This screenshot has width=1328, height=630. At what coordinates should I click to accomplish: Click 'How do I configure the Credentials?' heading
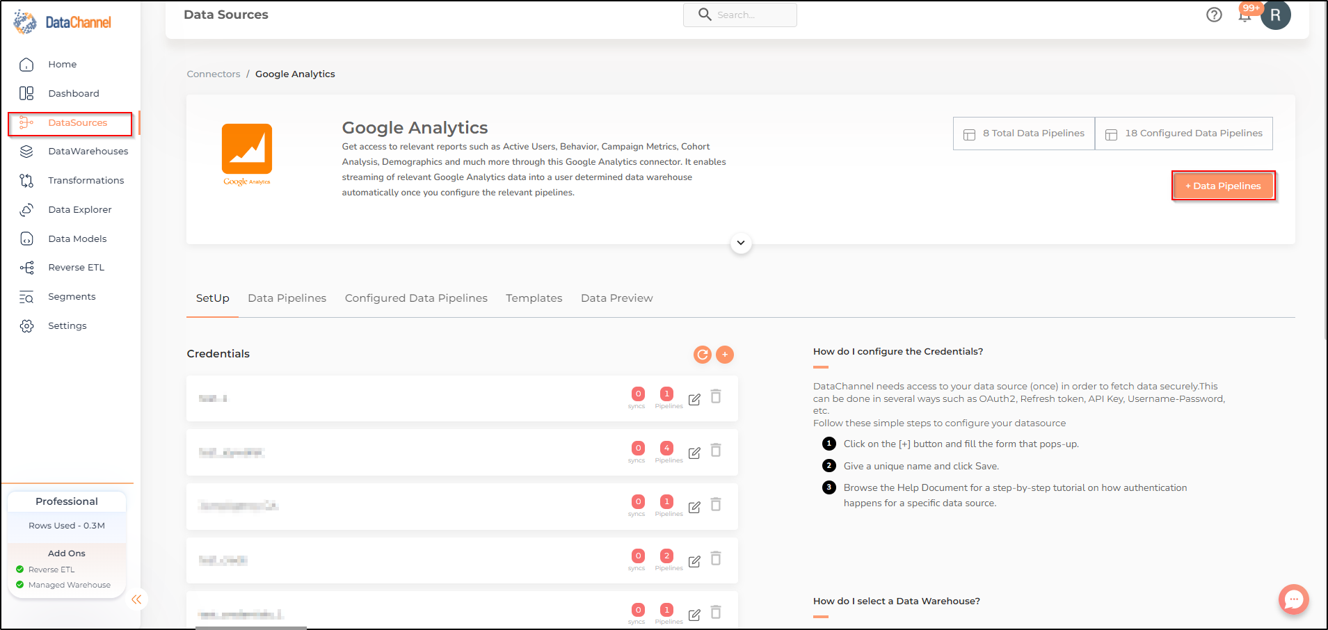coord(898,352)
